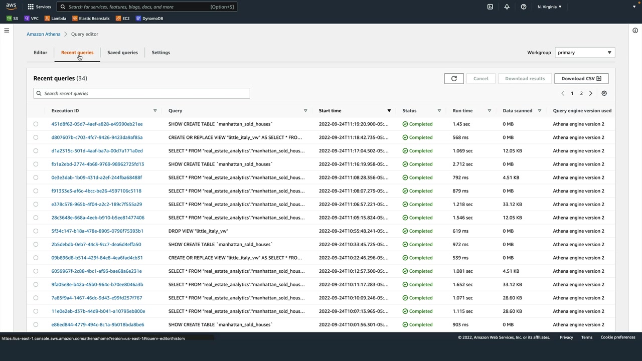Open the Services grid menu

[x=39, y=7]
